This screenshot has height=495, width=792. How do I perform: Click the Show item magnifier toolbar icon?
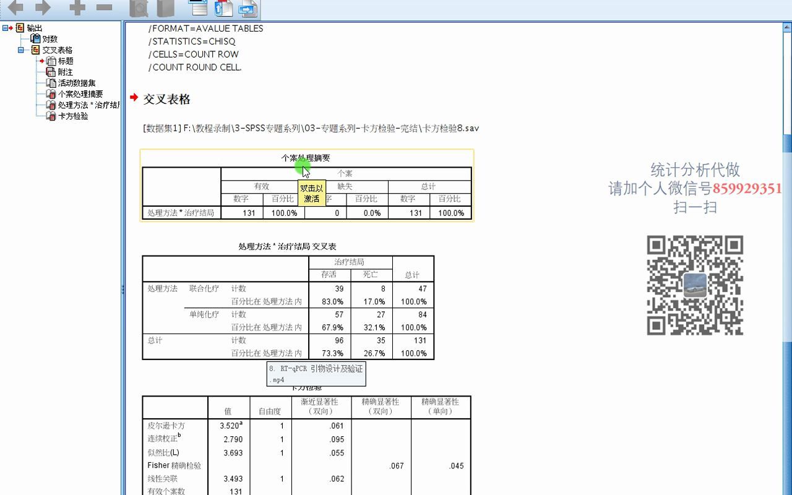139,8
